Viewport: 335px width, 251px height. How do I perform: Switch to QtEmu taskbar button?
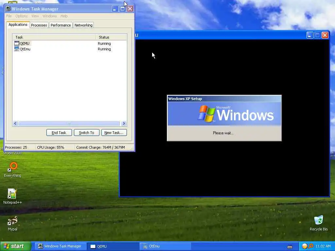tap(165, 246)
